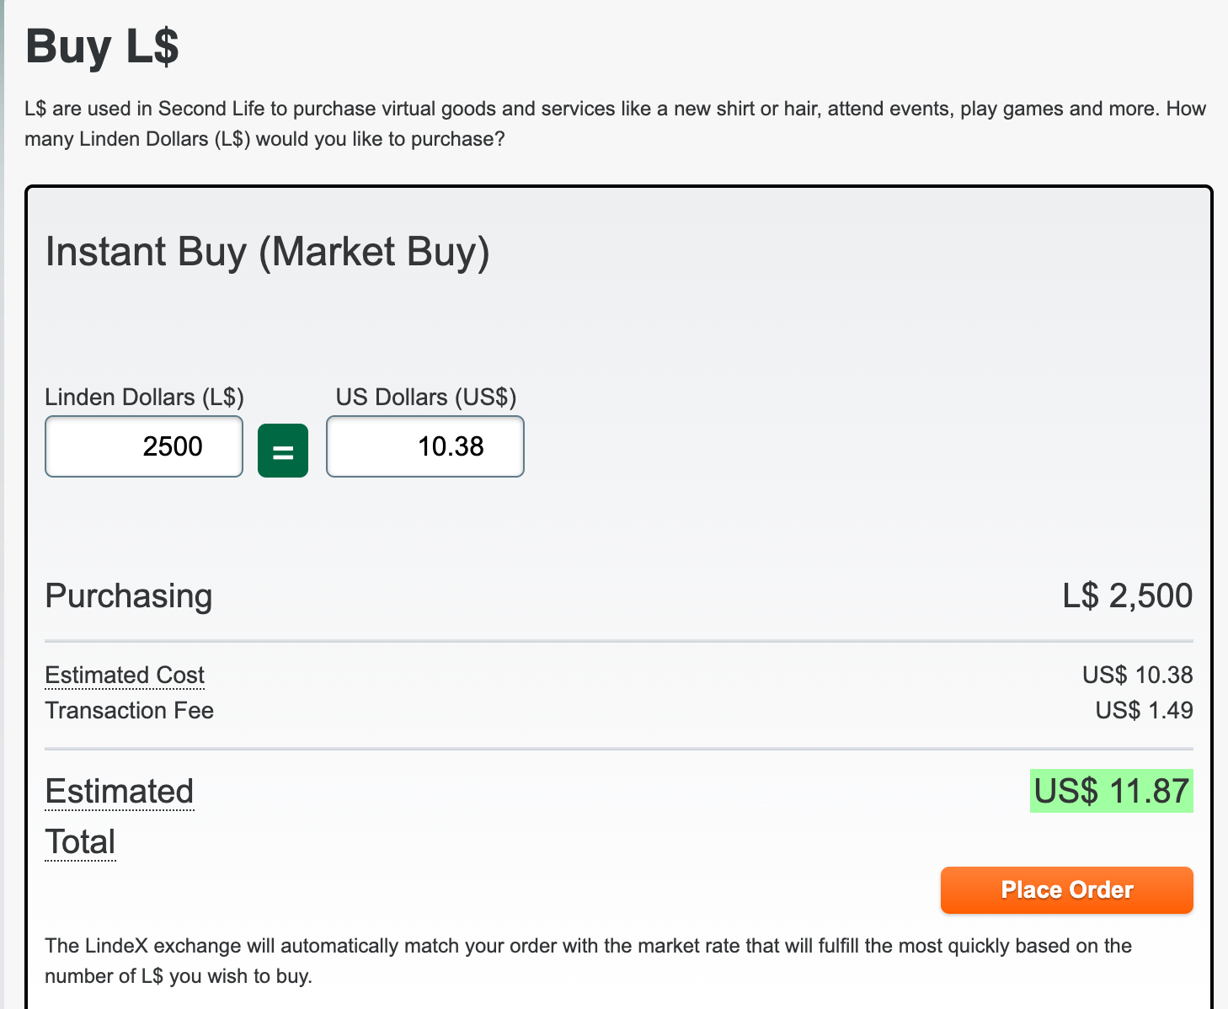This screenshot has width=1228, height=1009.
Task: Click the Instant Buy (Market Buy) heading
Action: pyautogui.click(x=267, y=252)
